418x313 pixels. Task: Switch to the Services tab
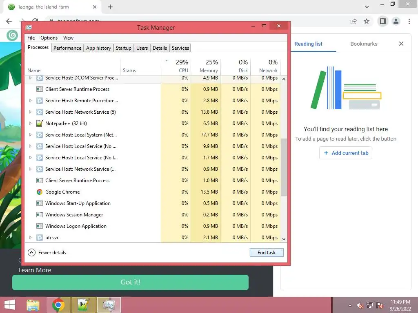pyautogui.click(x=180, y=48)
